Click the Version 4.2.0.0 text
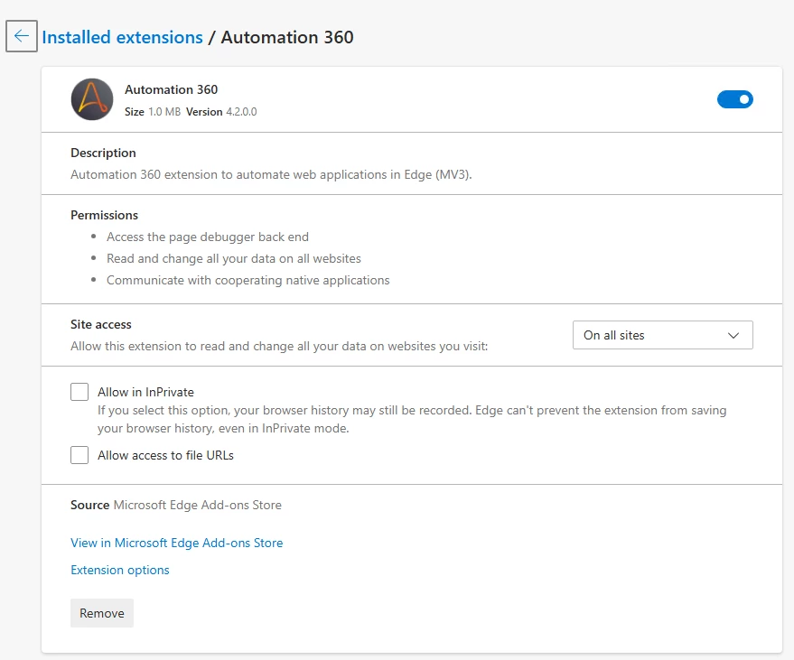 [221, 112]
